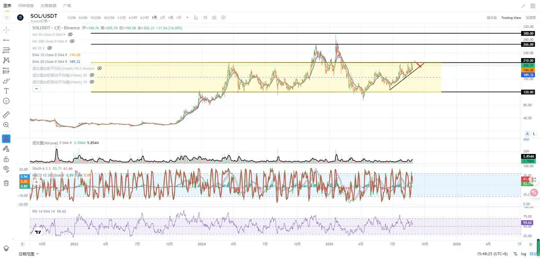Toggle log scale with L button
Image resolution: width=540 pixels, height=258 pixels.
534,134
